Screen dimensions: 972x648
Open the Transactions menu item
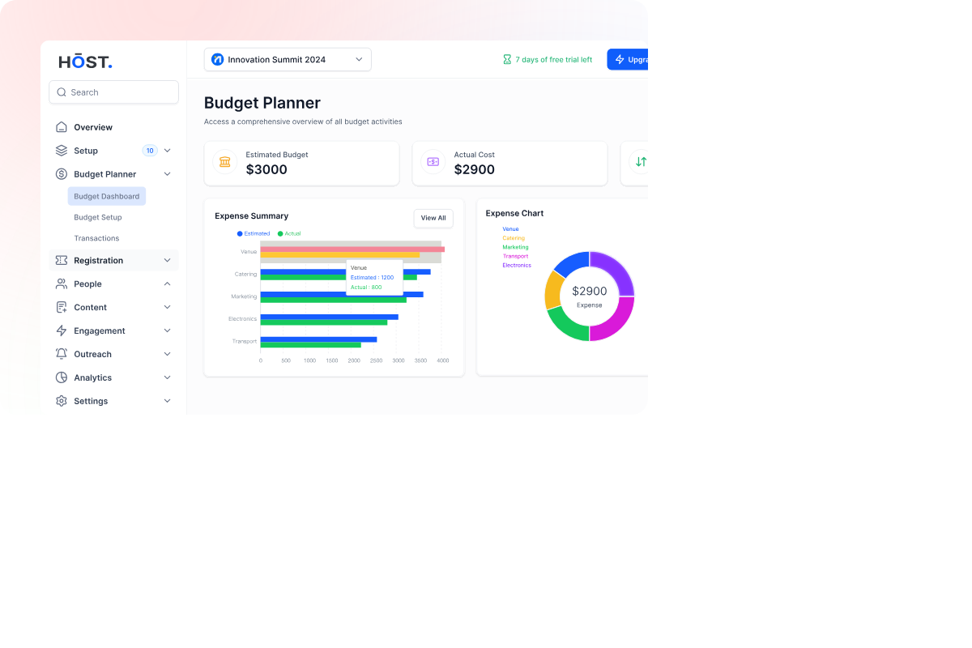(96, 238)
